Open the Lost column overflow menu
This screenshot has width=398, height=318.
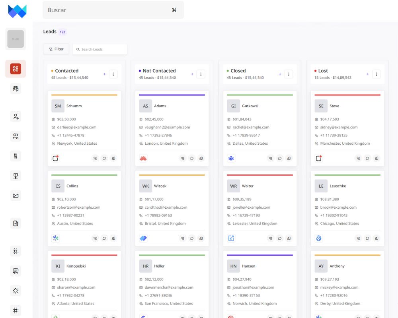pos(376,74)
